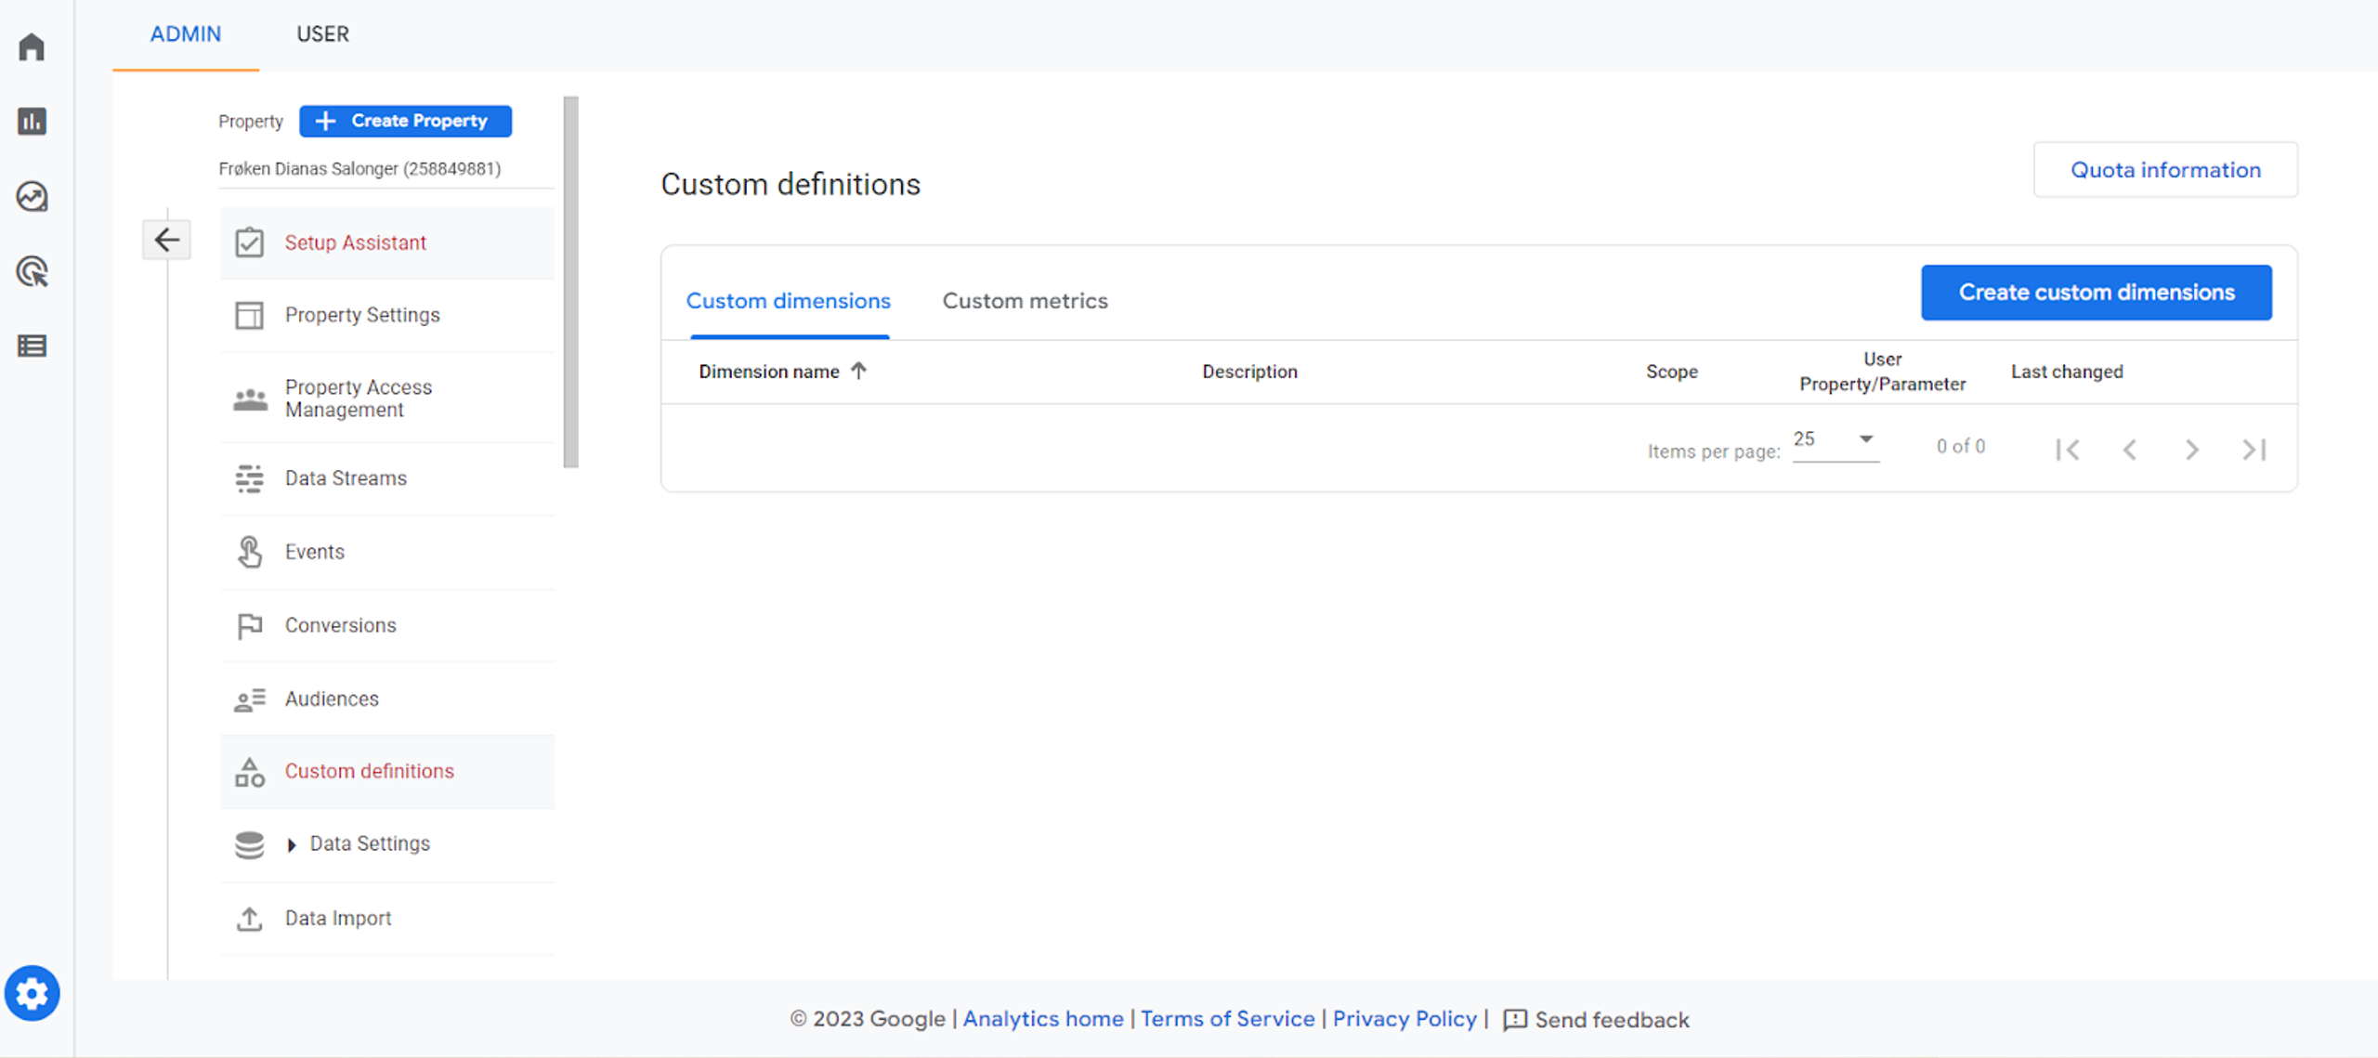2378x1058 pixels.
Task: Click the property menu scrollbar
Action: point(570,281)
